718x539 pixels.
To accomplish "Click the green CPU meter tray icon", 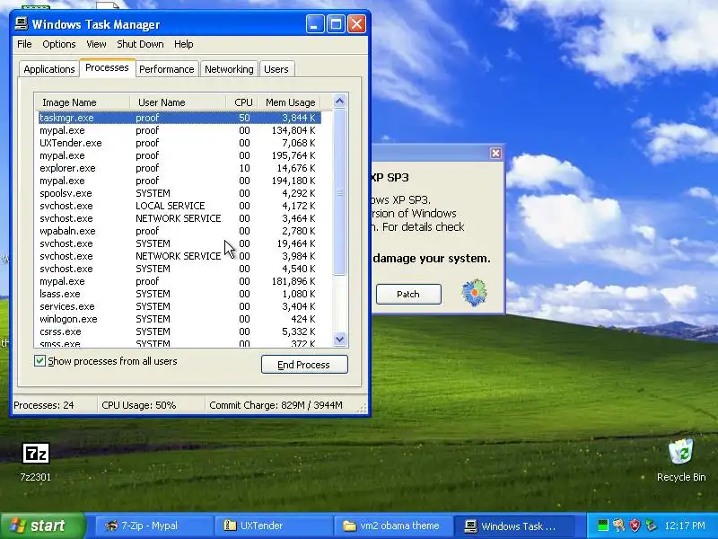I will 603,526.
